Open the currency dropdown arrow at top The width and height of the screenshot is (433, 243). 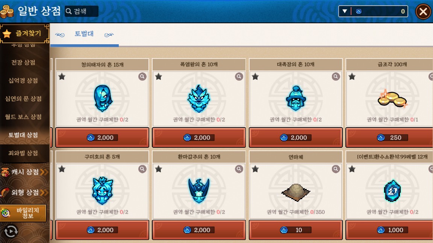click(x=345, y=11)
